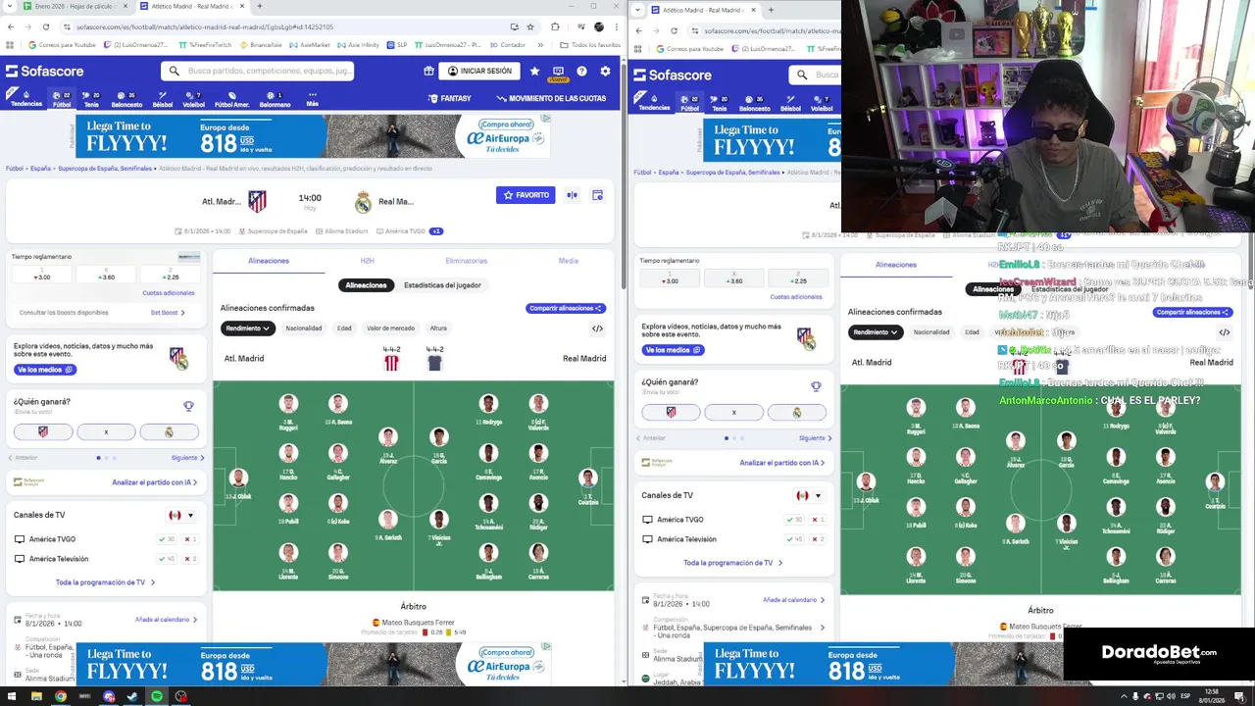Viewport: 1255px width, 706px height.
Task: Toggle Alineaciones pill in left window
Action: pyautogui.click(x=366, y=285)
